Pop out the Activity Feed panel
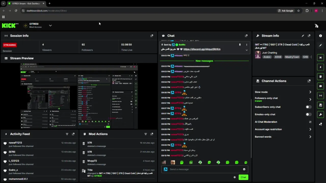 point(73,134)
